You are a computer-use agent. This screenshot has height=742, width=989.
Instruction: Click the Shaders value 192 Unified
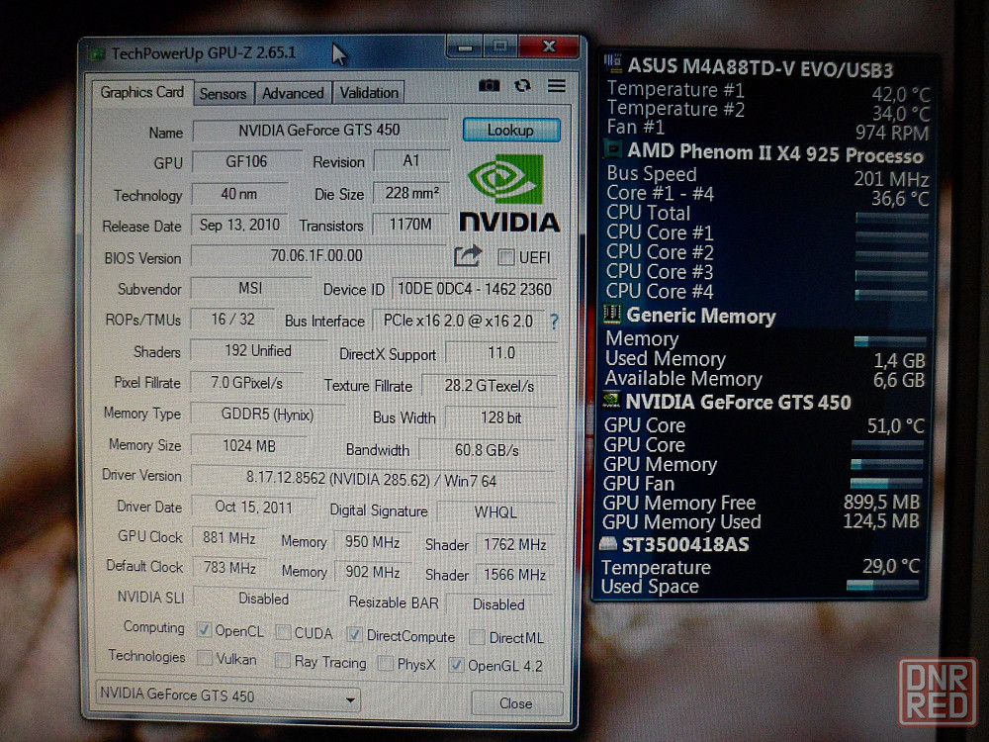pyautogui.click(x=258, y=351)
